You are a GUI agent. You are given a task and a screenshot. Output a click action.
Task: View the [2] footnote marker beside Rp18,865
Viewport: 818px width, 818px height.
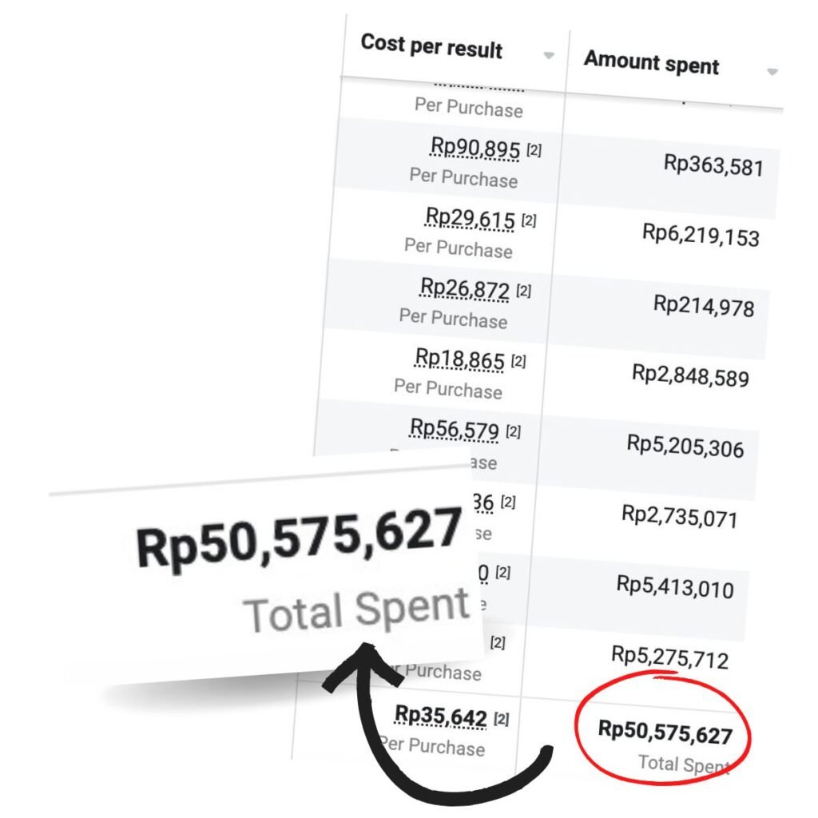click(518, 361)
